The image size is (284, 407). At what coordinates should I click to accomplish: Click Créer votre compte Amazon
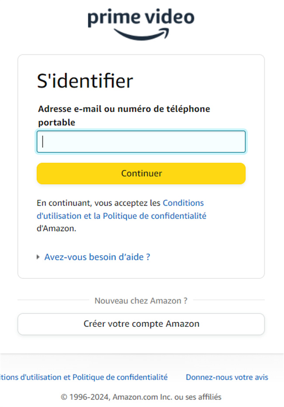141,324
